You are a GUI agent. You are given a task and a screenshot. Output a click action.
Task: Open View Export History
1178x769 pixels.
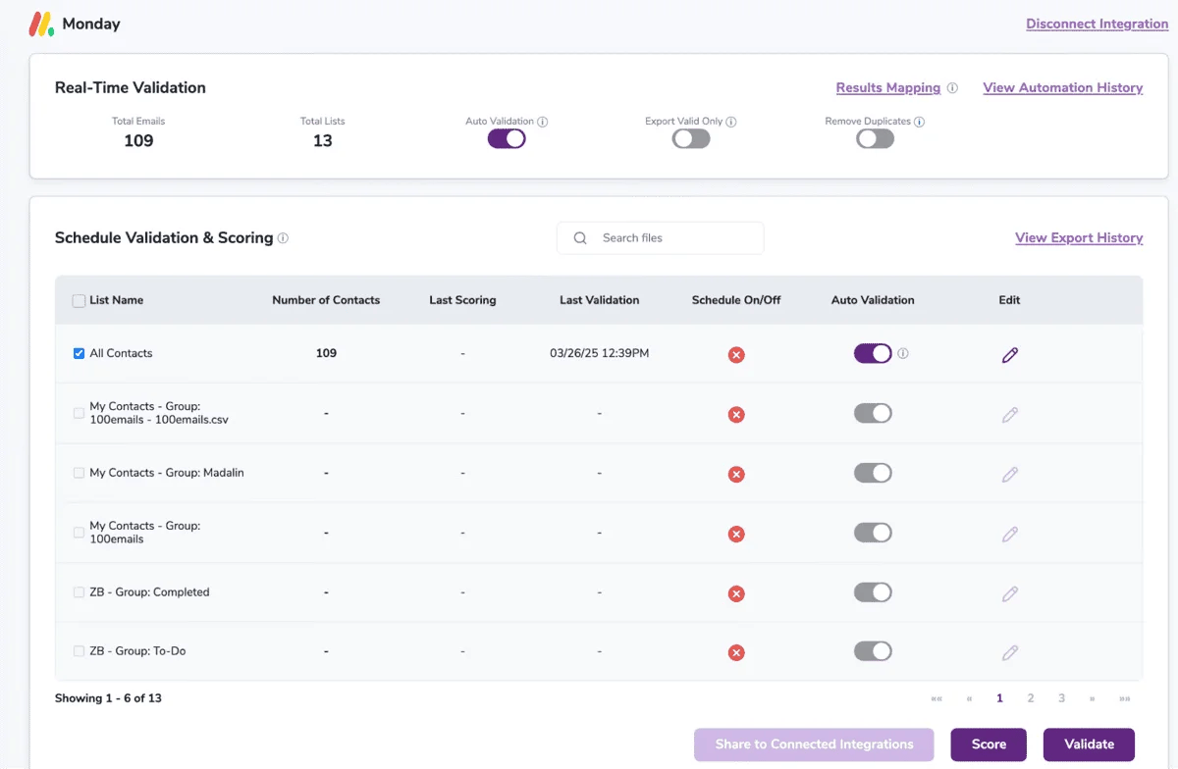coord(1079,237)
